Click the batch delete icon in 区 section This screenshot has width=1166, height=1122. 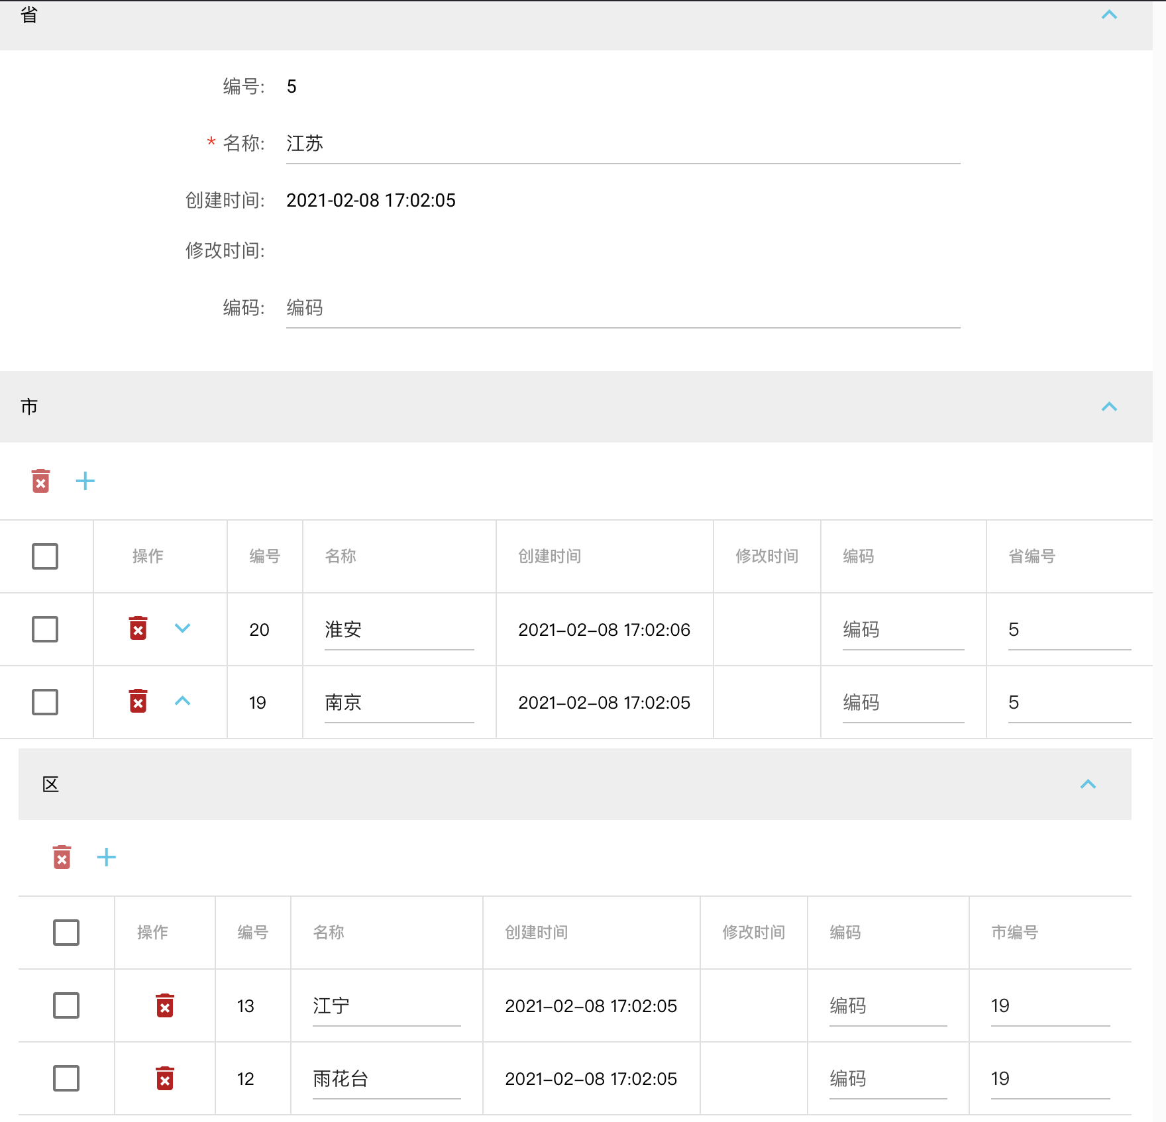(62, 857)
